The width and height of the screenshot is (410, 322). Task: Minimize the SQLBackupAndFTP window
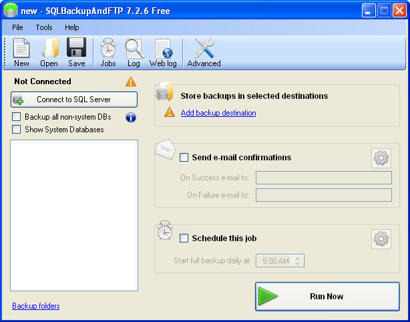click(x=369, y=11)
